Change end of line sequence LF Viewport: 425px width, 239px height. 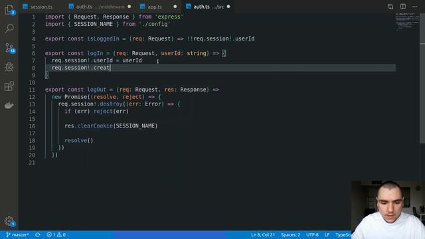[x=327, y=234]
